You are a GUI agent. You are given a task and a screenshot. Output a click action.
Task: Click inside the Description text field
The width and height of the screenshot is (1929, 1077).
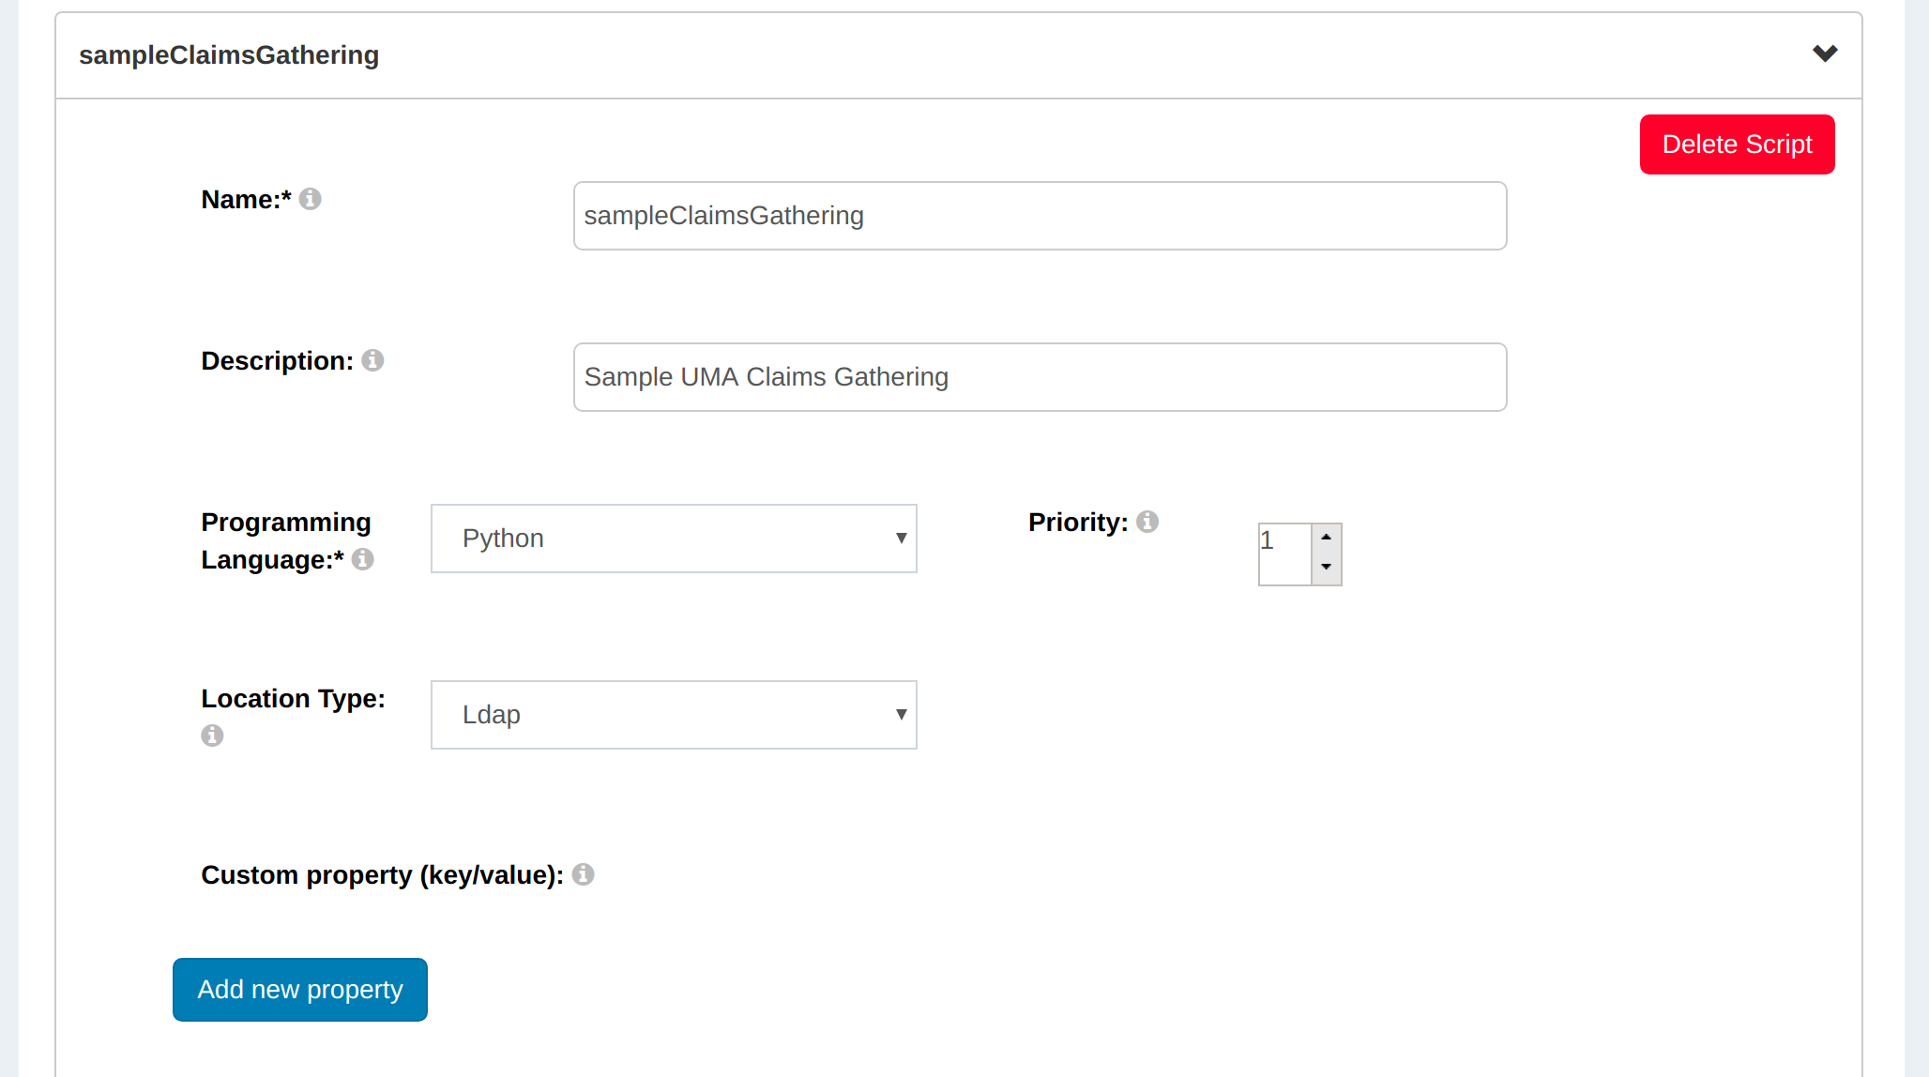tap(1040, 376)
